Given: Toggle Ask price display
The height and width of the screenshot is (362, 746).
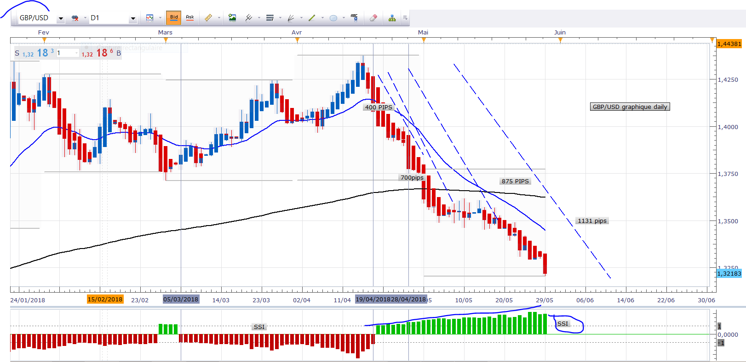Looking at the screenshot, I should [190, 17].
